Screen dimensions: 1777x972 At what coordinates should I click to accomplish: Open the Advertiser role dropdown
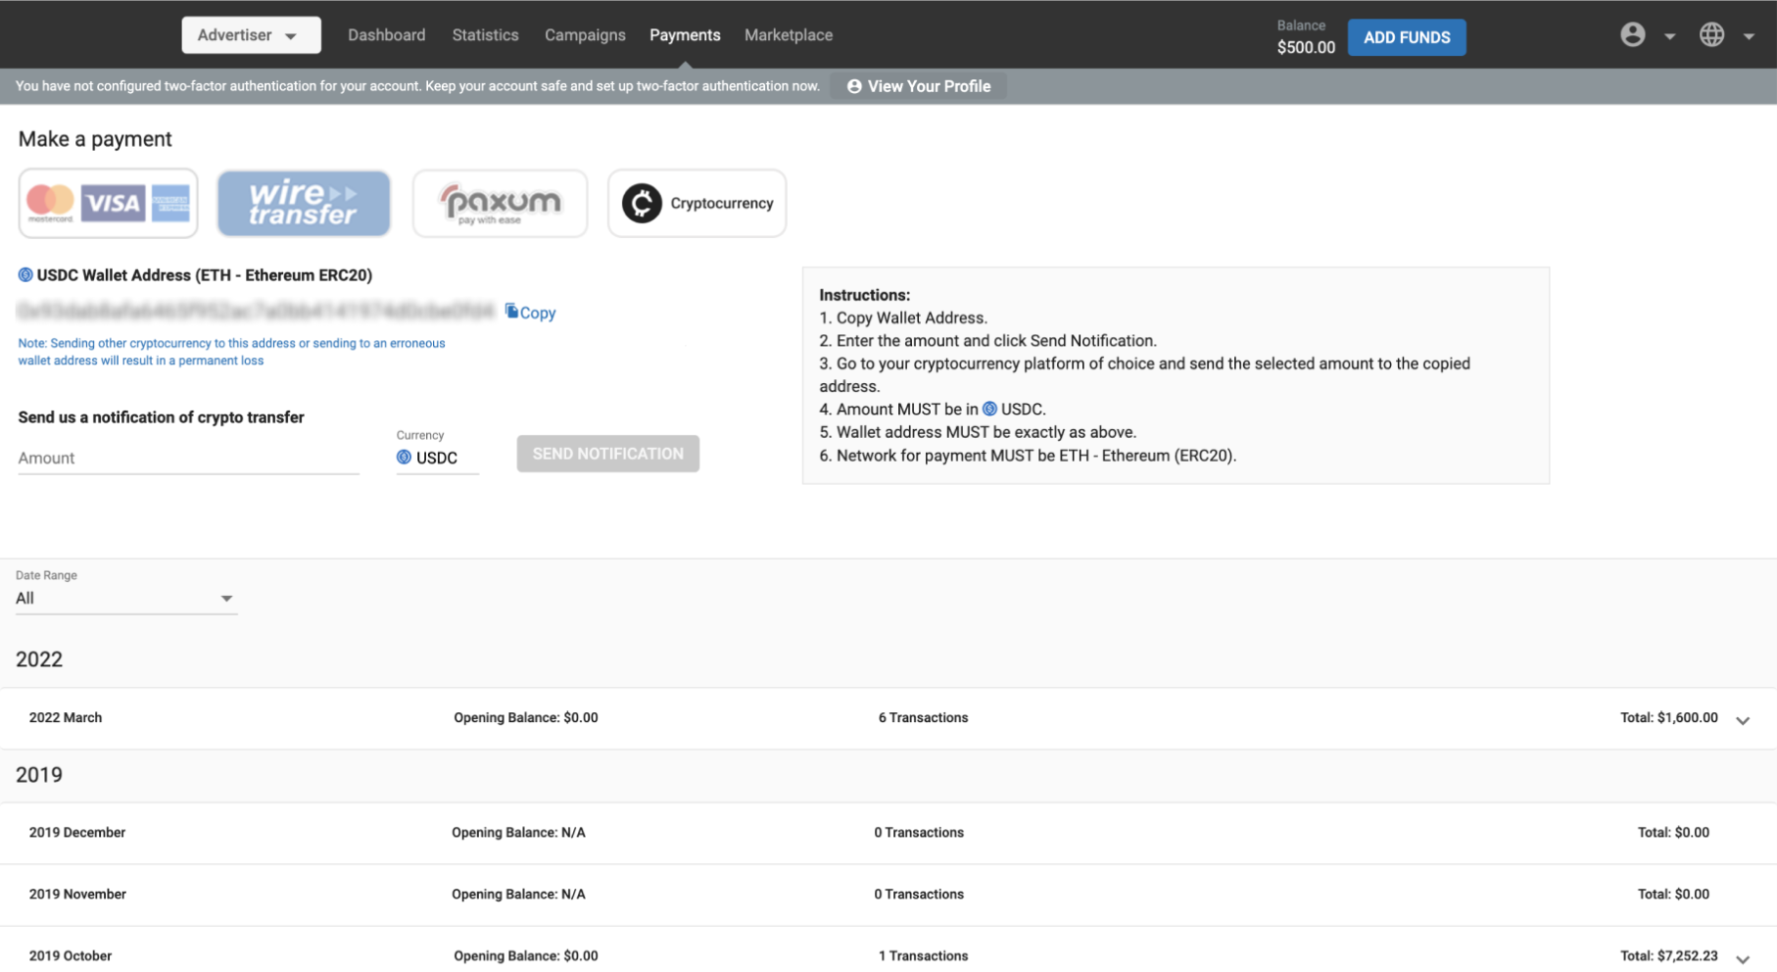(x=251, y=35)
